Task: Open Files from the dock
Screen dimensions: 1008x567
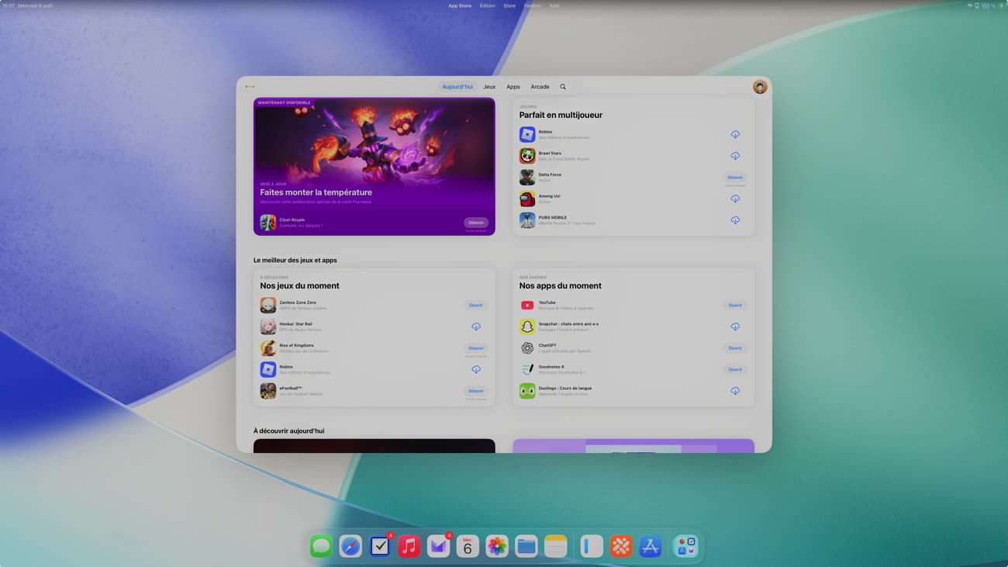Action: pos(526,546)
